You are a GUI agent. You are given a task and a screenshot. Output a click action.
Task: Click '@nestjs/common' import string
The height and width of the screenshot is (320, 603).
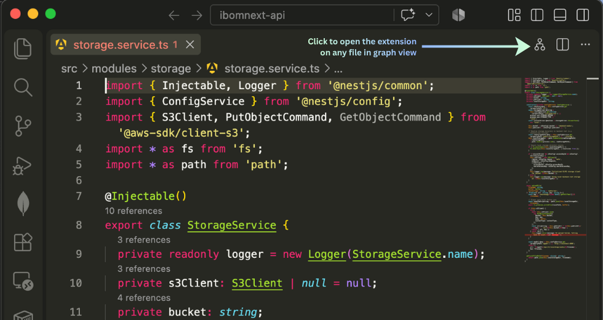coord(378,86)
